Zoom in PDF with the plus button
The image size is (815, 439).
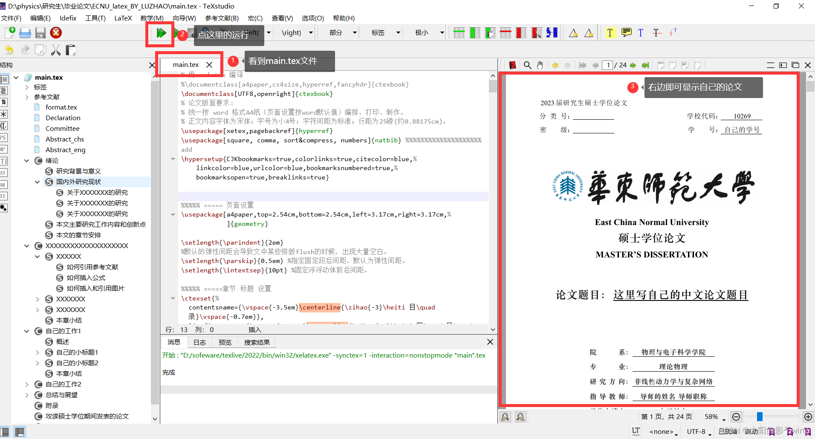point(808,417)
